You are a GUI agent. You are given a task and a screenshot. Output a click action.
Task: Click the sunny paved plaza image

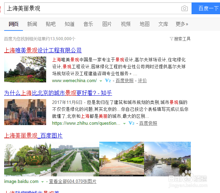point(121,159)
